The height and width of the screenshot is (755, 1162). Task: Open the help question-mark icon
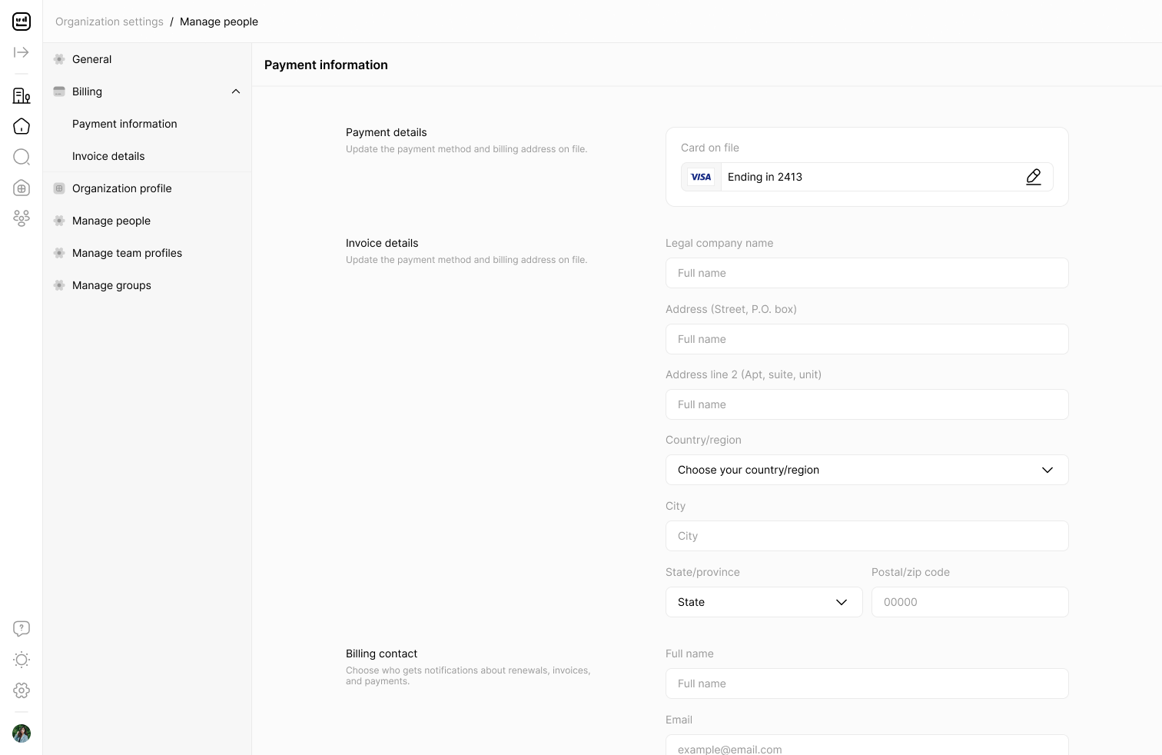point(22,629)
